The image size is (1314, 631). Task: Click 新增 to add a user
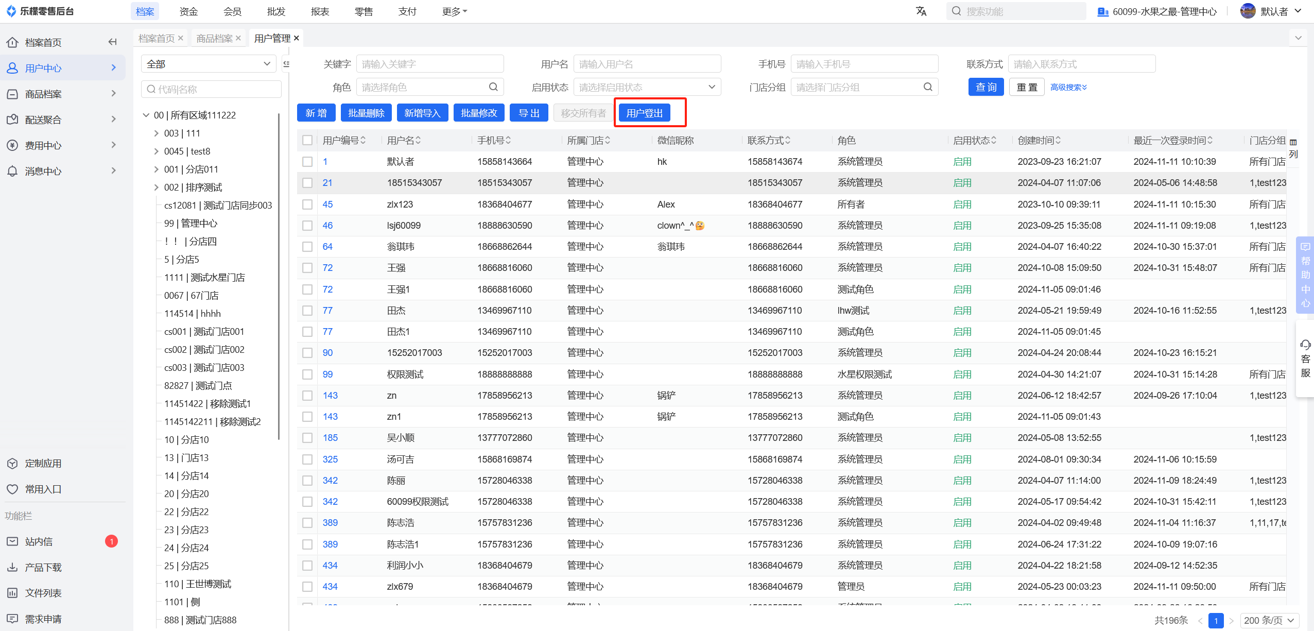tap(316, 113)
